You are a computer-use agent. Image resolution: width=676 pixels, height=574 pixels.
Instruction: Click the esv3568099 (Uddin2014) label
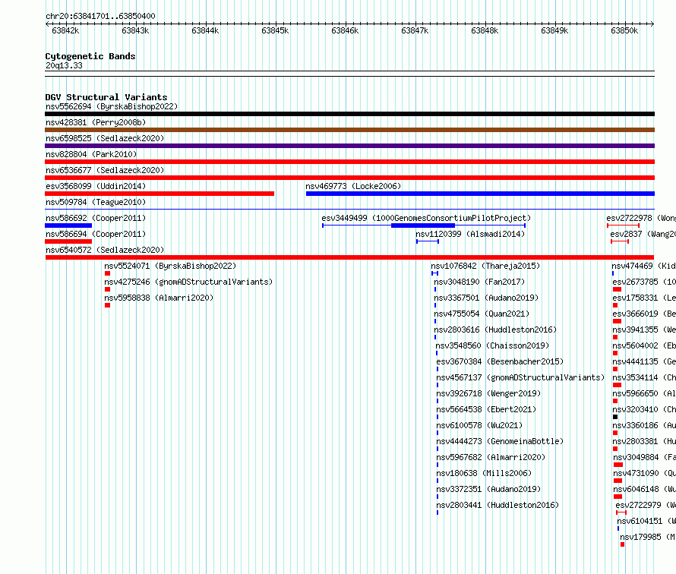[x=96, y=186]
